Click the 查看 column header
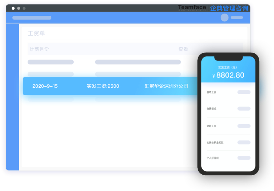The height and width of the screenshot is (191, 274). pos(183,49)
